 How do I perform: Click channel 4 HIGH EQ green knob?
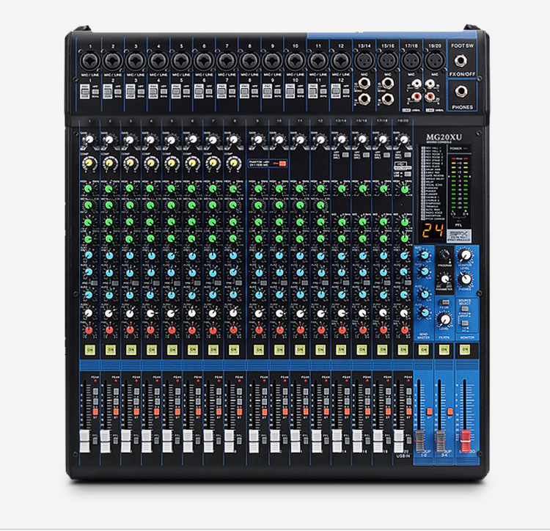(150, 188)
